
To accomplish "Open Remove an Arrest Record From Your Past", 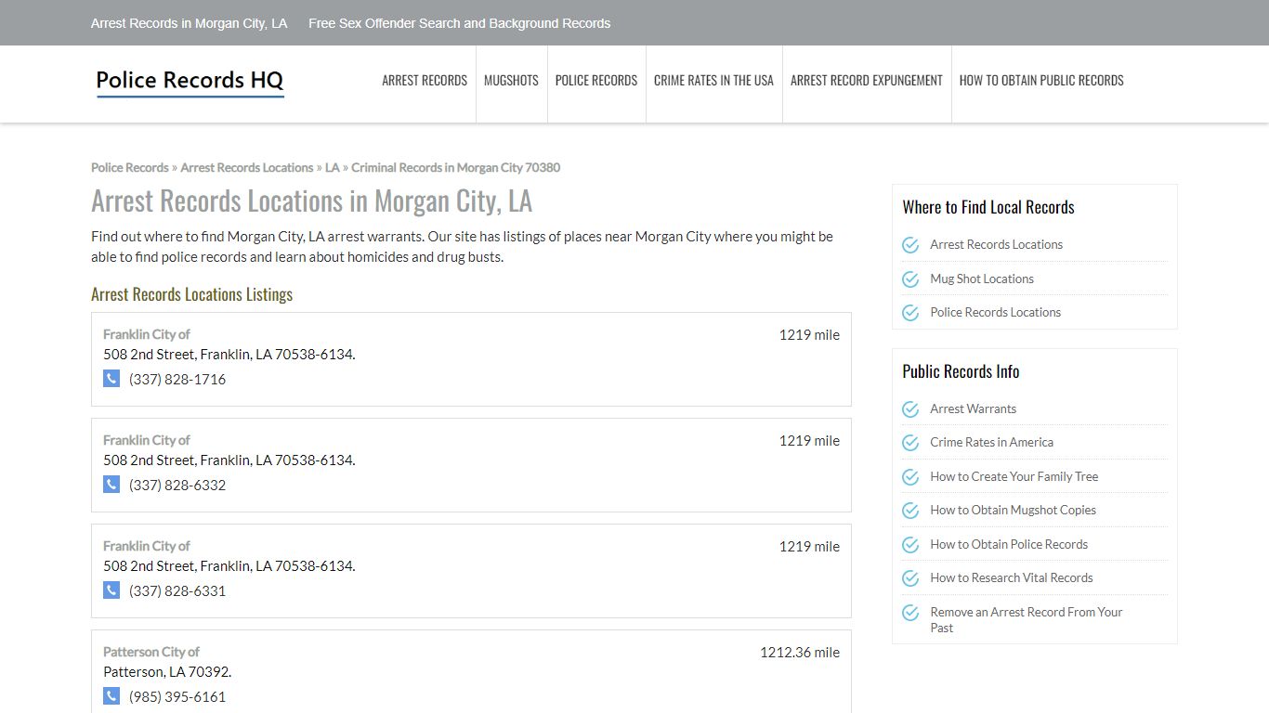I will (x=1027, y=620).
